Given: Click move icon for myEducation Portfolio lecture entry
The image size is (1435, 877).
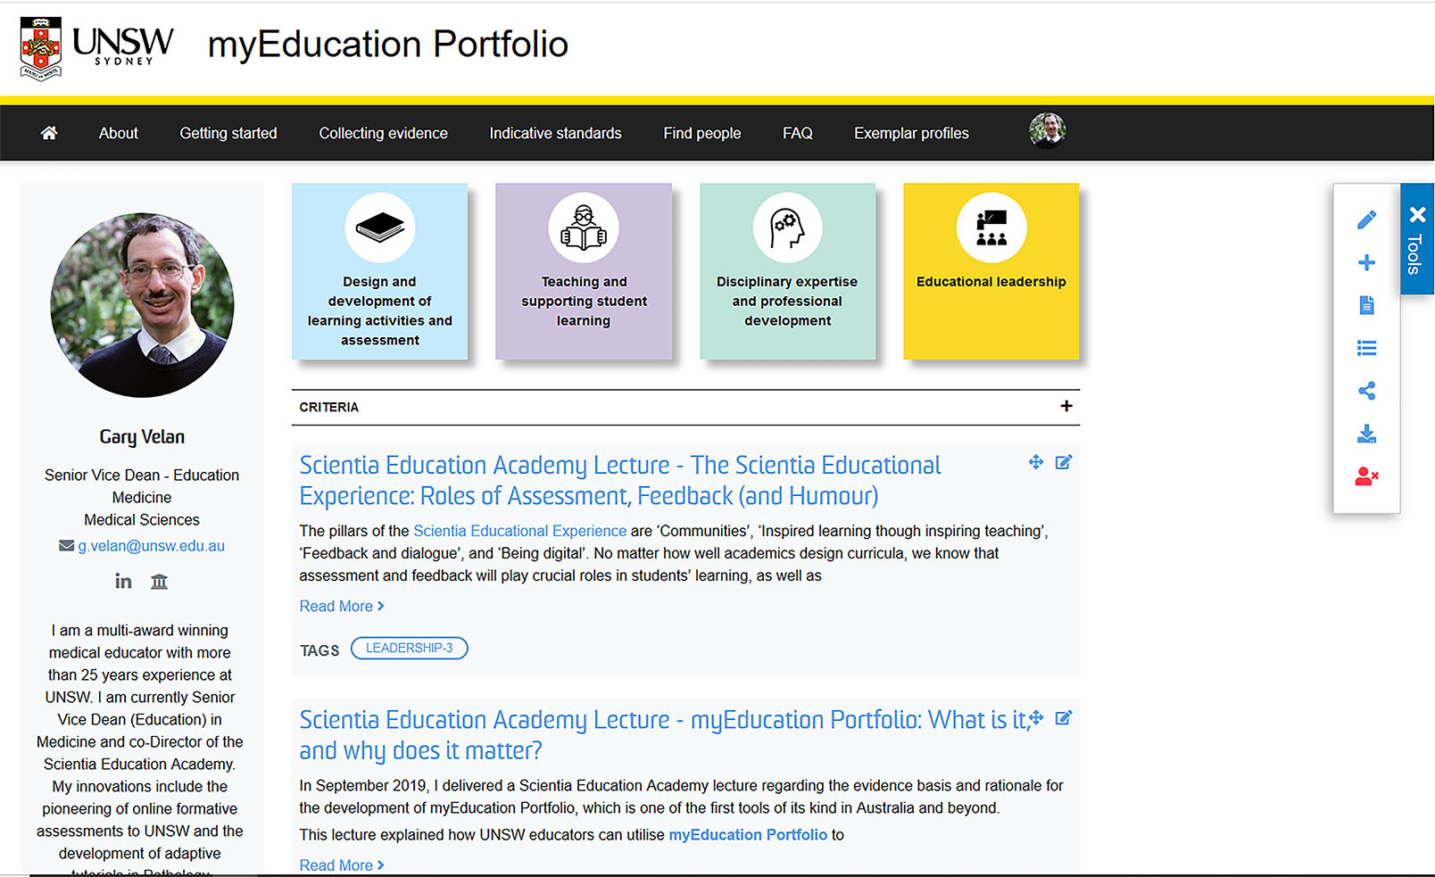Looking at the screenshot, I should tap(1036, 717).
